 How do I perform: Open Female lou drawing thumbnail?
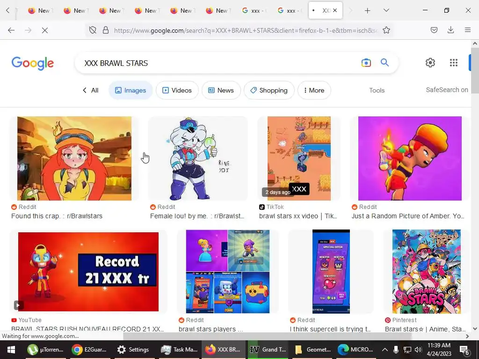pos(198,158)
